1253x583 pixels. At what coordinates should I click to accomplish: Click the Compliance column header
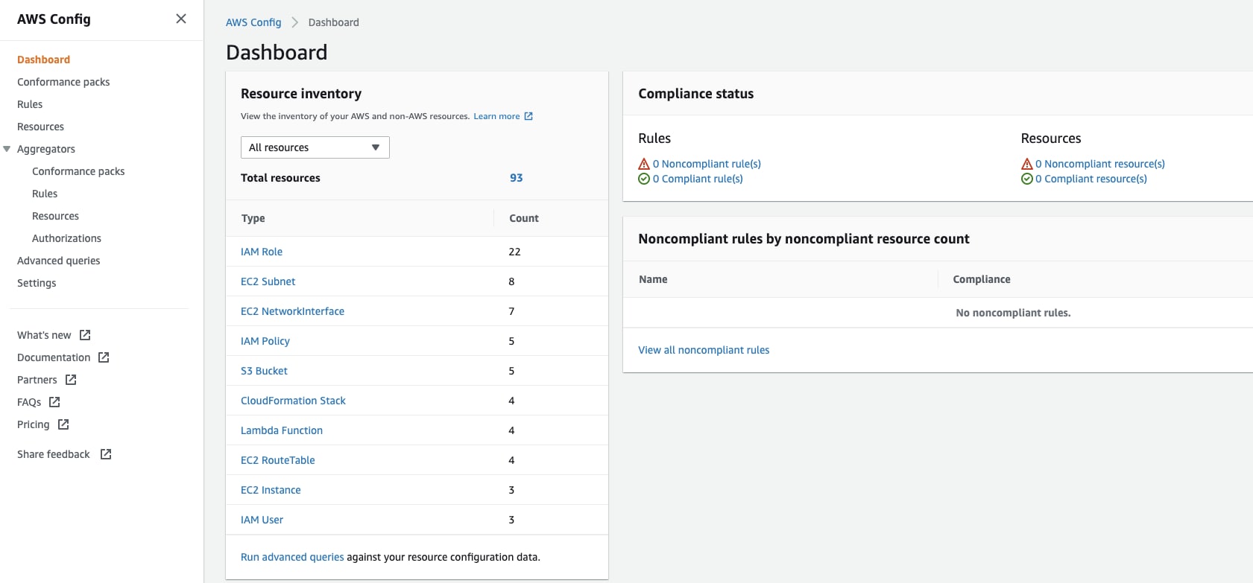(x=982, y=279)
